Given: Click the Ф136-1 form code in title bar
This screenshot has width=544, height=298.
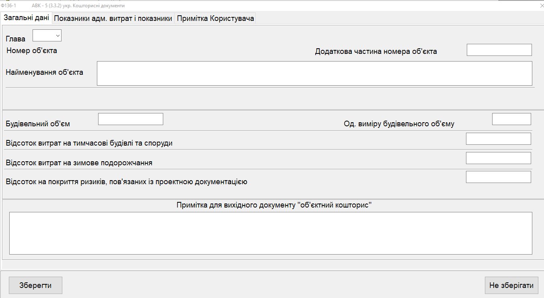Looking at the screenshot, I should 8,6.
